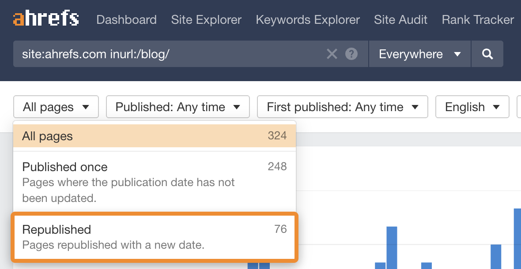This screenshot has height=269, width=521.
Task: Click the Ahrefs logo
Action: (x=46, y=19)
